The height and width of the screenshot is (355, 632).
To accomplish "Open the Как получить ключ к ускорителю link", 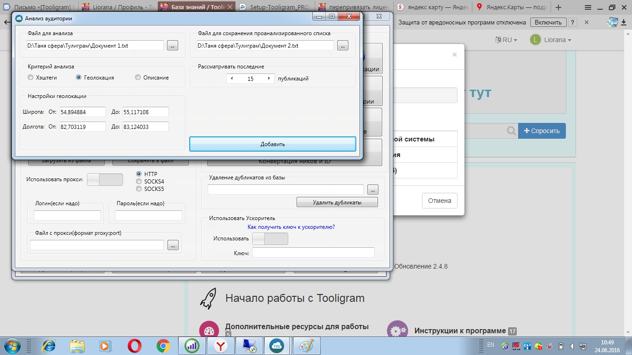I will 291,227.
